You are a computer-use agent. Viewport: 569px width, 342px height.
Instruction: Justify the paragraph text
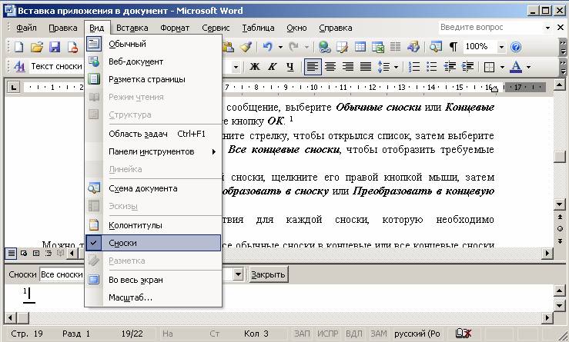pos(366,67)
